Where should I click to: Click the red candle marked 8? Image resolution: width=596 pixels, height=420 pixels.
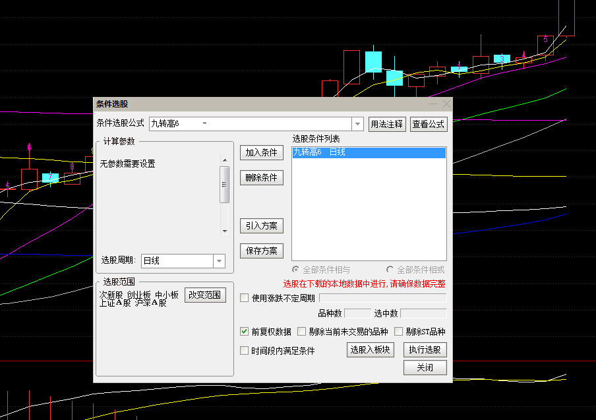(73, 179)
